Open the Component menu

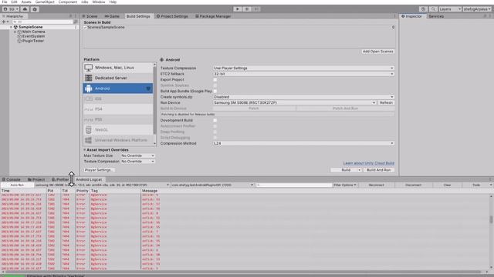coord(67,2)
